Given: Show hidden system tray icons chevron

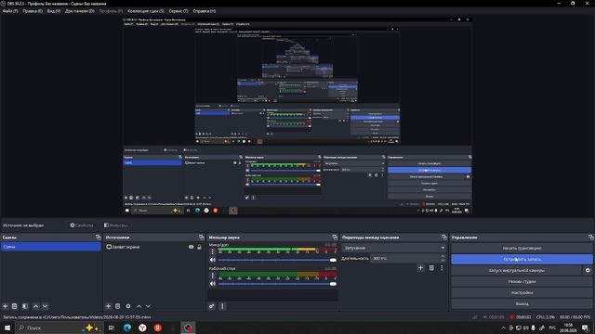Looking at the screenshot, I should click(504, 328).
